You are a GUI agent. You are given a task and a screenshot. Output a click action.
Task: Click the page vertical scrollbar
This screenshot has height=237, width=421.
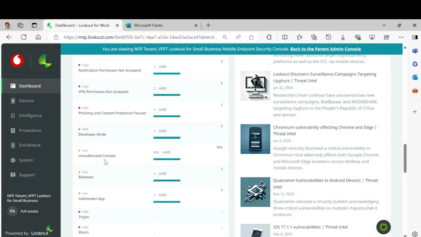(405, 158)
